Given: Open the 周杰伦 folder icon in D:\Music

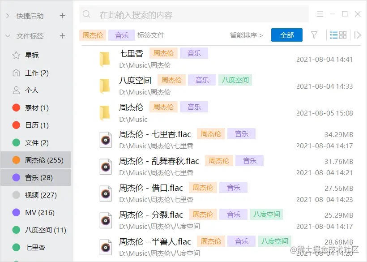Looking at the screenshot, I should point(105,113).
